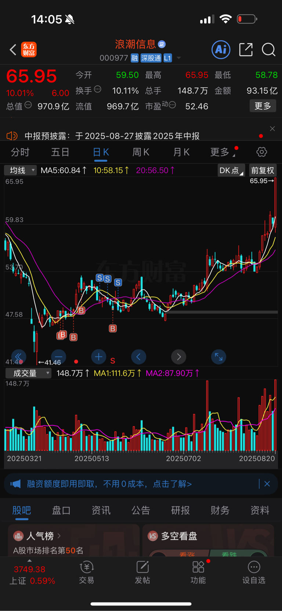
Task: Tap the chart settings gear icon
Action: (x=261, y=152)
